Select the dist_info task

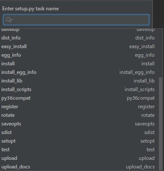click(x=79, y=38)
